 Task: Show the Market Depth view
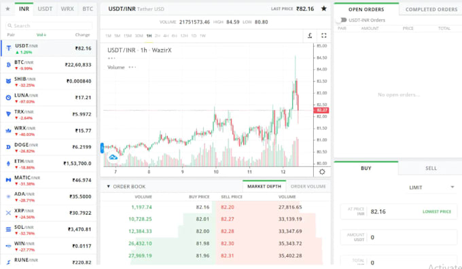coord(264,187)
